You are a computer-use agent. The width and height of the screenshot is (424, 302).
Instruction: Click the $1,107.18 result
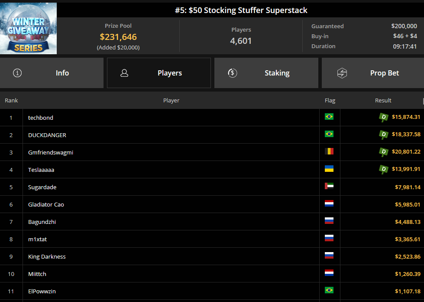[408, 291]
